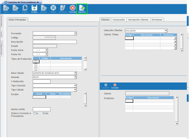
Task: Open the Devolución Clientes tab
Action: click(x=139, y=20)
